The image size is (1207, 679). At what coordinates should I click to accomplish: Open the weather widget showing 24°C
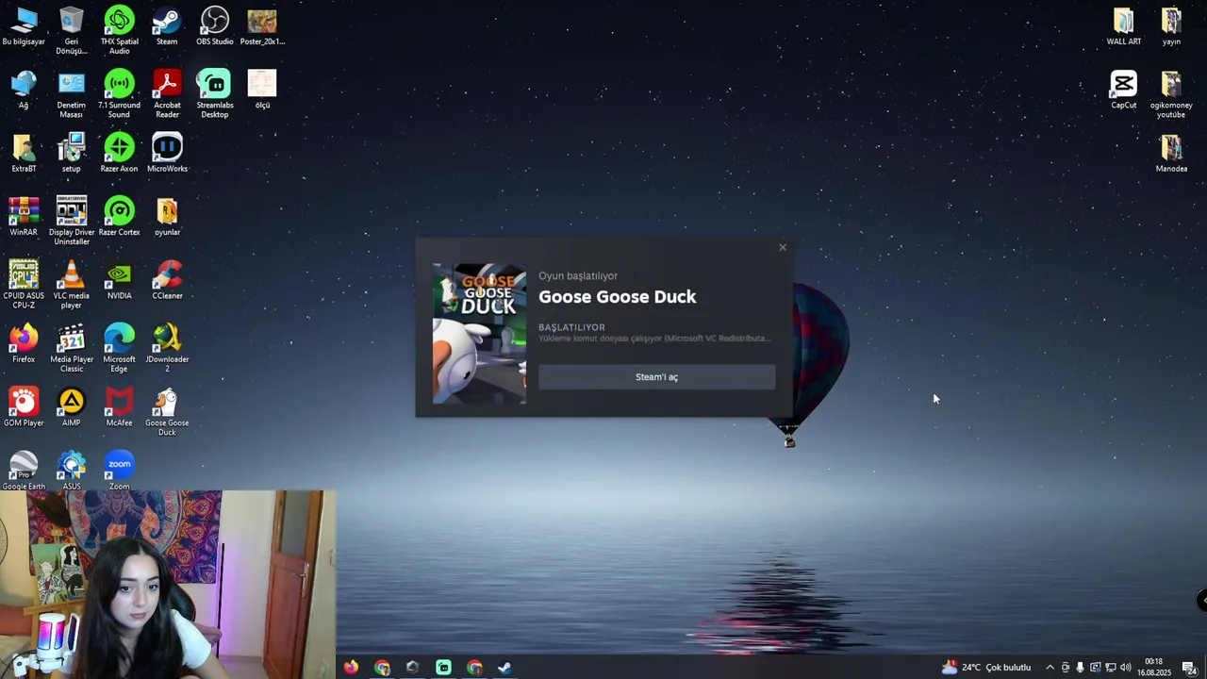[986, 668]
